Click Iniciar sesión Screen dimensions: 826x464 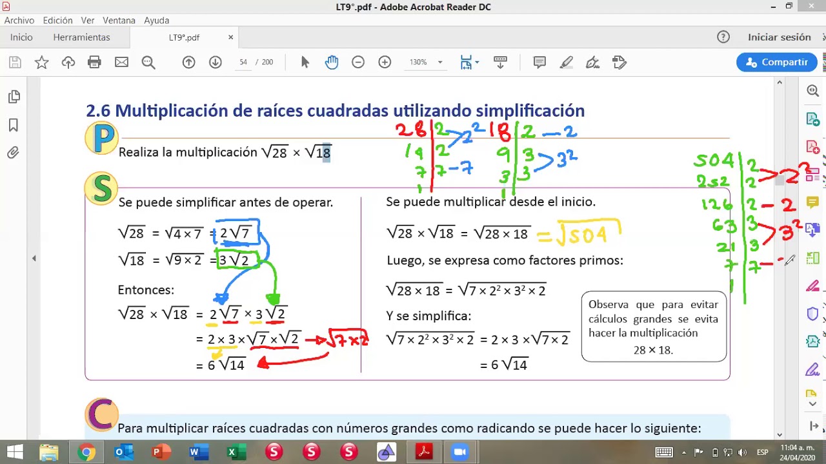(x=779, y=37)
